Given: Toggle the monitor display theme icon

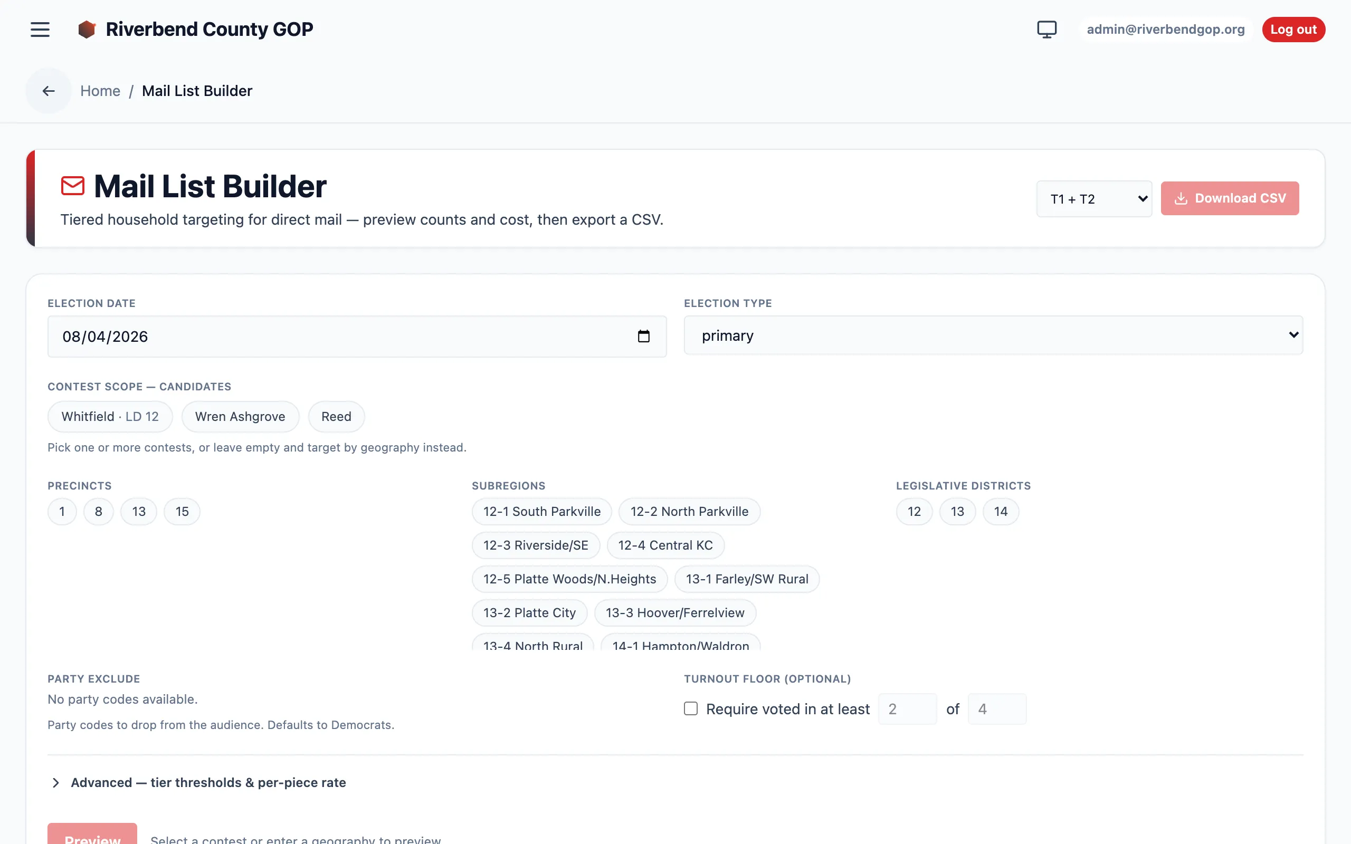Looking at the screenshot, I should coord(1046,30).
